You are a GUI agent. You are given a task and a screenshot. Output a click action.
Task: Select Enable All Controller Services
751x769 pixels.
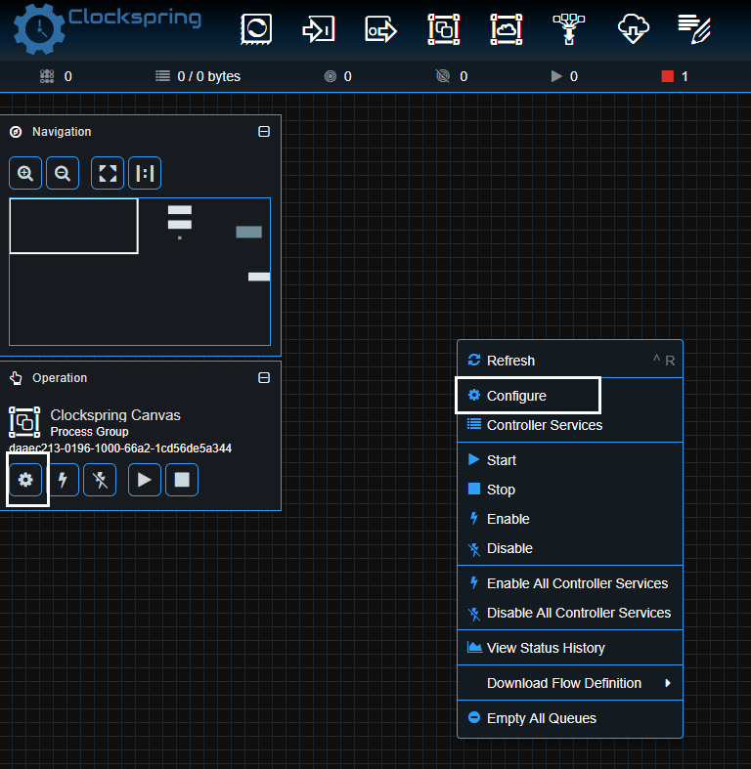[570, 583]
